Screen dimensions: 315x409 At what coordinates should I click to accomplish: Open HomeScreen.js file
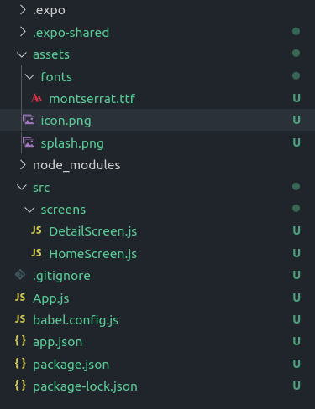(x=93, y=254)
